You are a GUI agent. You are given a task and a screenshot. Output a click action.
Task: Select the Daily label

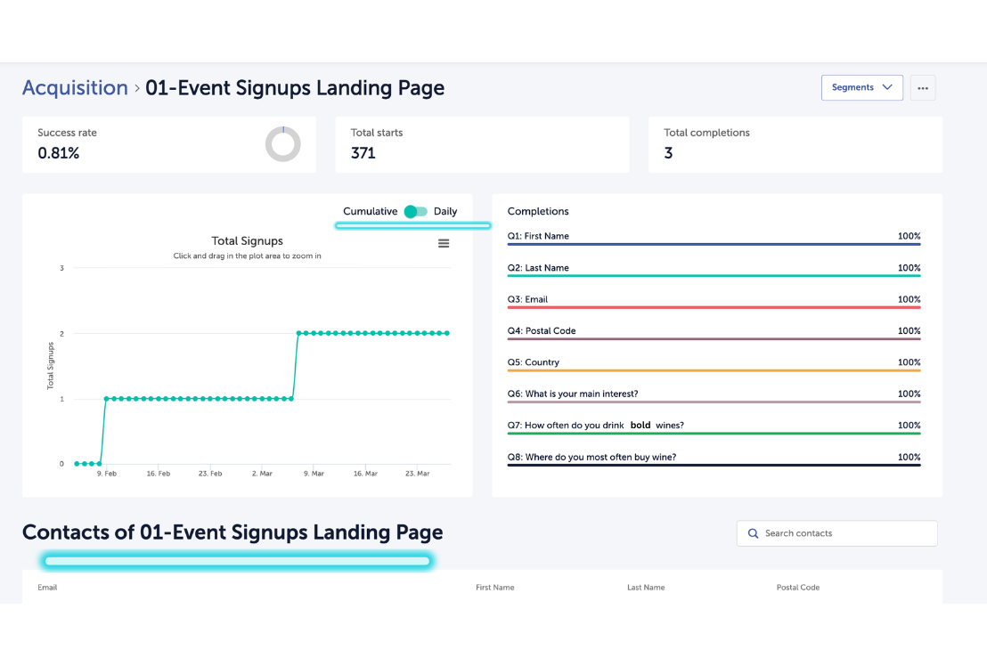445,211
